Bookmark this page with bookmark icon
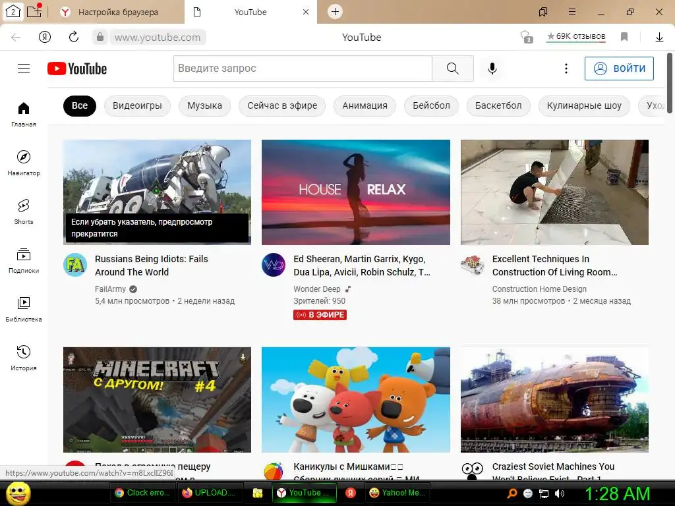 point(624,37)
